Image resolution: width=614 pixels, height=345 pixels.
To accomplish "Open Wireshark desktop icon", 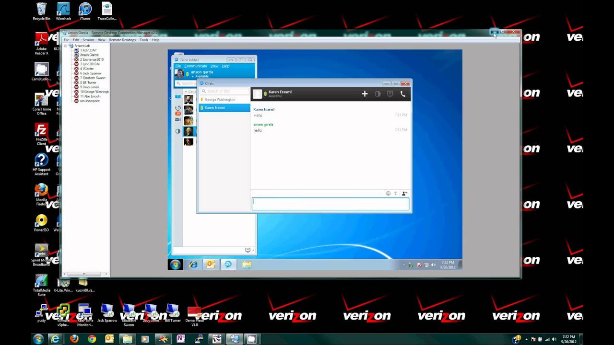I will 63,12.
